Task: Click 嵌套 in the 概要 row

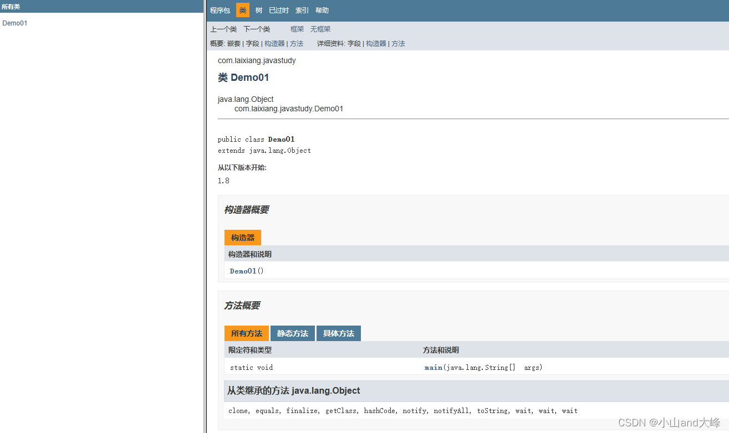Action: pos(234,44)
